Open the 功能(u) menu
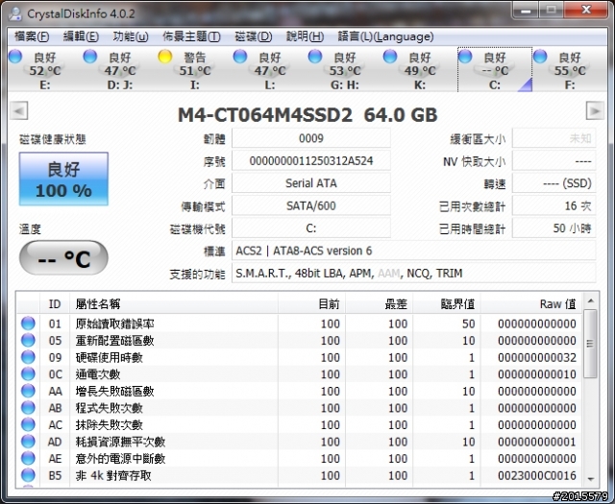Screen dimensions: 615x504 pyautogui.click(x=131, y=36)
